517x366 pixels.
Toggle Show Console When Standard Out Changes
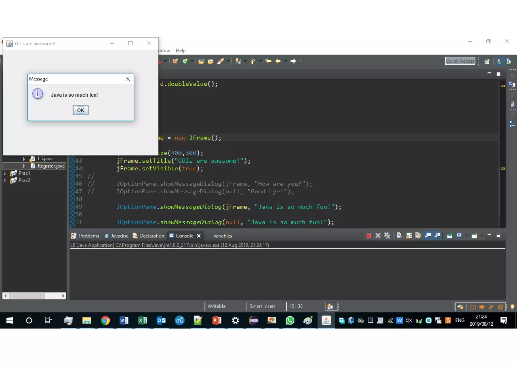pyautogui.click(x=428, y=236)
